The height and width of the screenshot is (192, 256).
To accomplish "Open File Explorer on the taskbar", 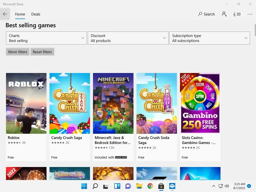I will click(x=139, y=186).
